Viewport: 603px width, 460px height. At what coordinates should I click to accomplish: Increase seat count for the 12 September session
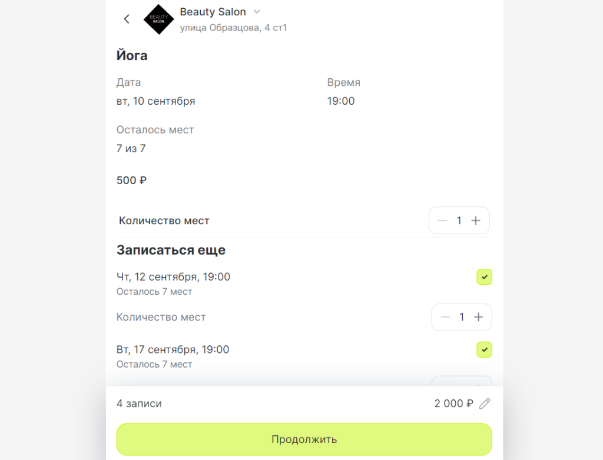click(x=478, y=317)
